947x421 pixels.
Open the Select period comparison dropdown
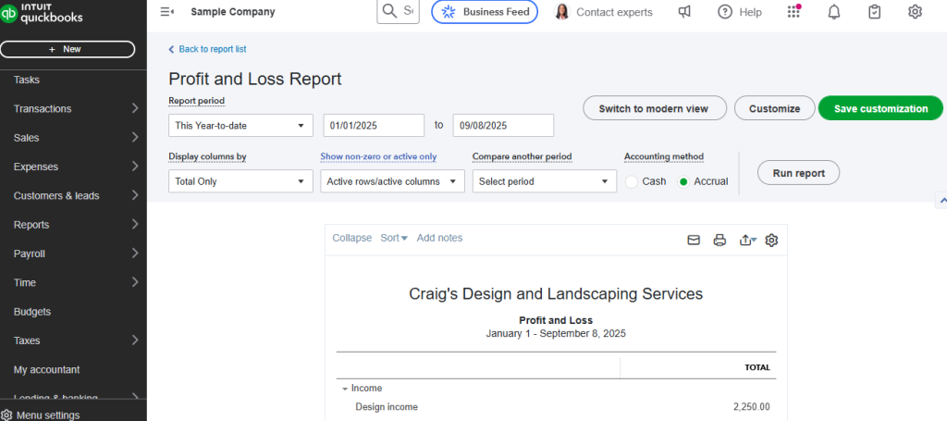coord(544,181)
